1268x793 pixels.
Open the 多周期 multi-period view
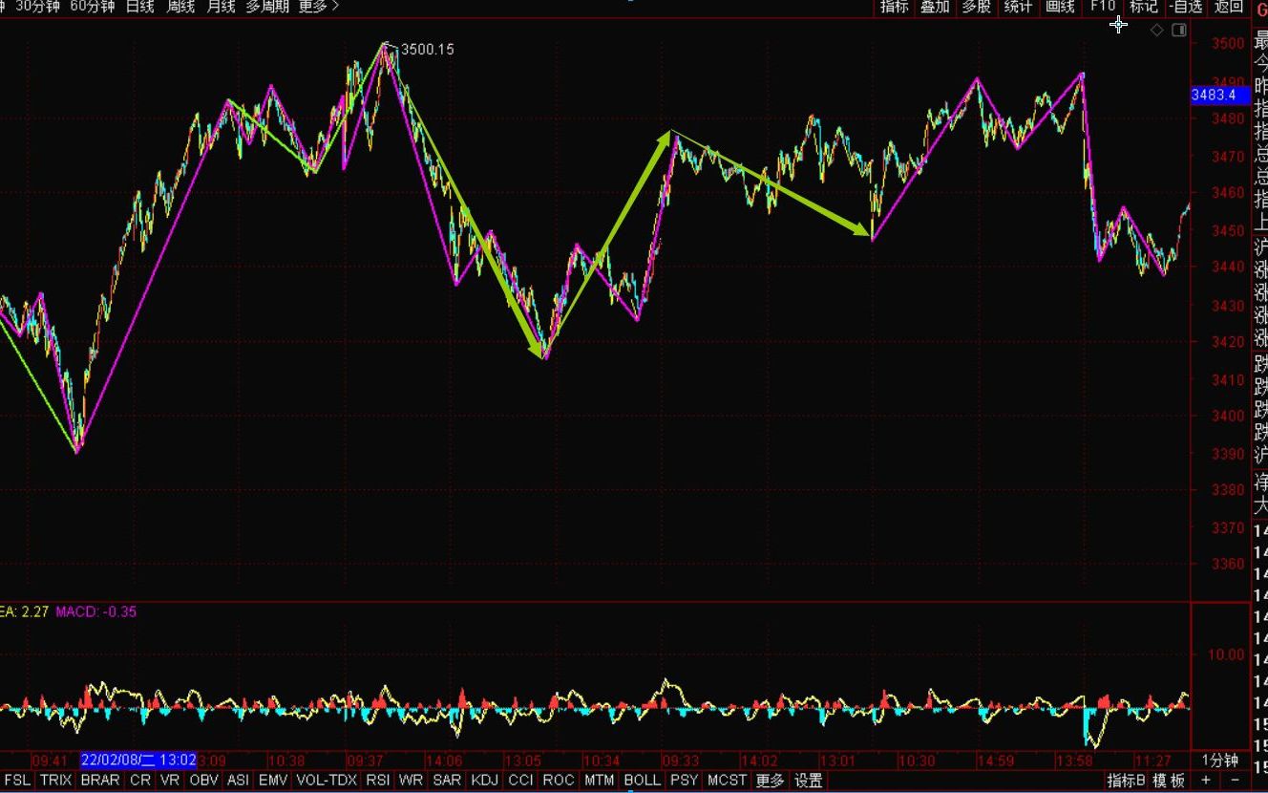(267, 7)
